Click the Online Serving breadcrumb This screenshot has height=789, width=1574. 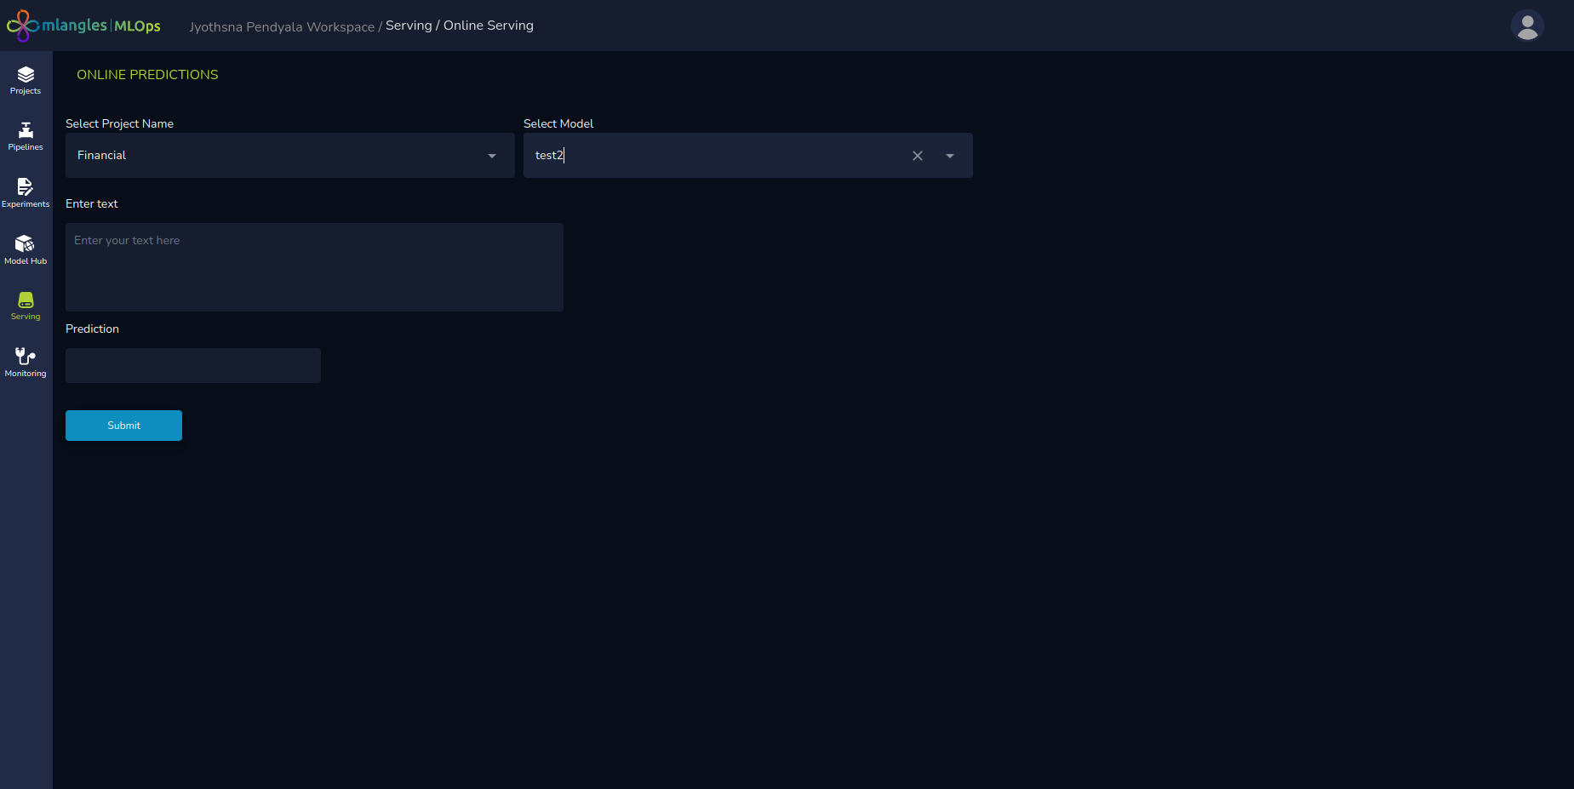(x=489, y=26)
